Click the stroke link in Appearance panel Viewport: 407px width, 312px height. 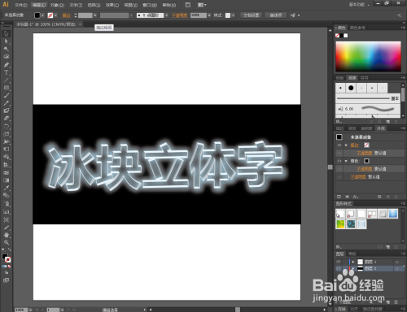click(x=354, y=145)
